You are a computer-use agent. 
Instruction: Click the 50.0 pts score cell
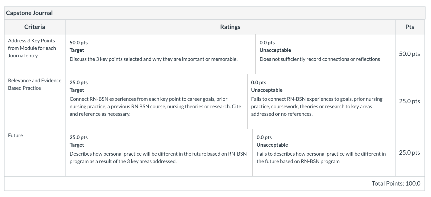pyautogui.click(x=409, y=54)
